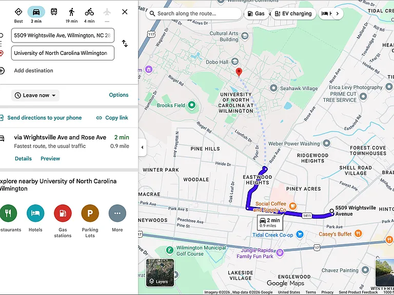Open the Privacy link

click(x=327, y=292)
